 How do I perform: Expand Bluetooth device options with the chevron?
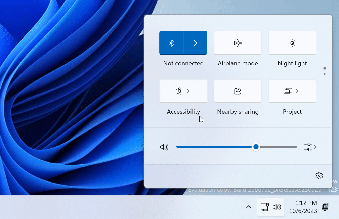[195, 43]
